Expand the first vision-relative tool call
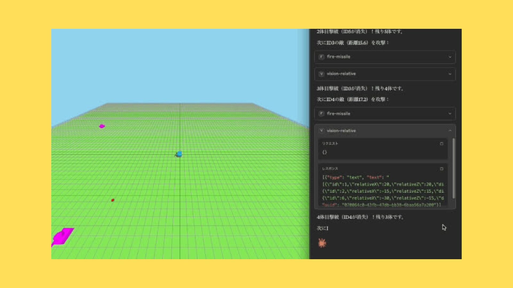 450,74
